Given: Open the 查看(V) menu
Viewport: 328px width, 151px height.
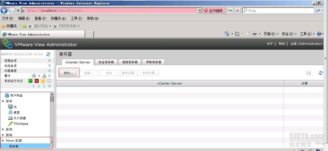Looking at the screenshot, I should click(x=40, y=18).
